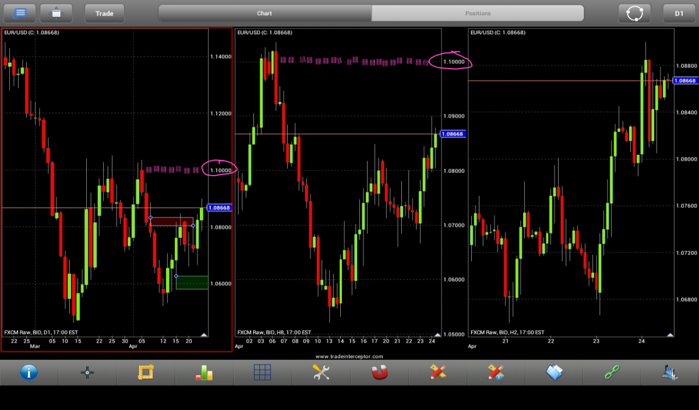699x410 pixels.
Task: Select the ruler measure tool
Action: tap(145, 372)
